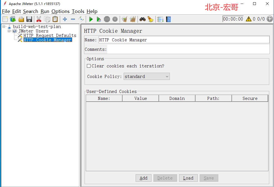Viewport: 274px width, 187px height.
Task: Click the Name: column header
Action: coord(104,98)
